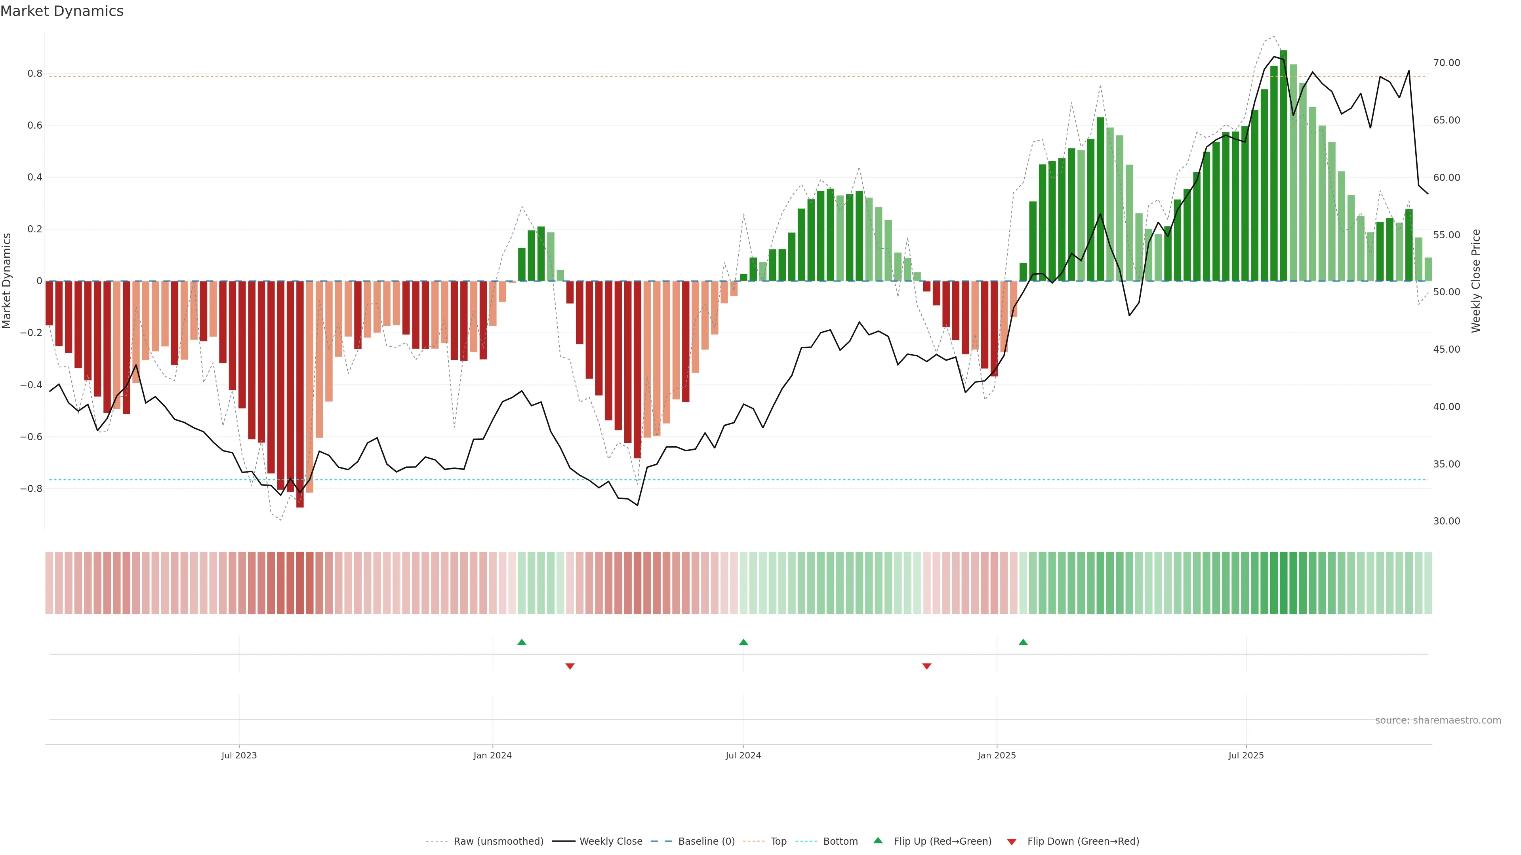Click the red triangle icon in the legend
The height and width of the screenshot is (855, 1521).
tap(1012, 842)
